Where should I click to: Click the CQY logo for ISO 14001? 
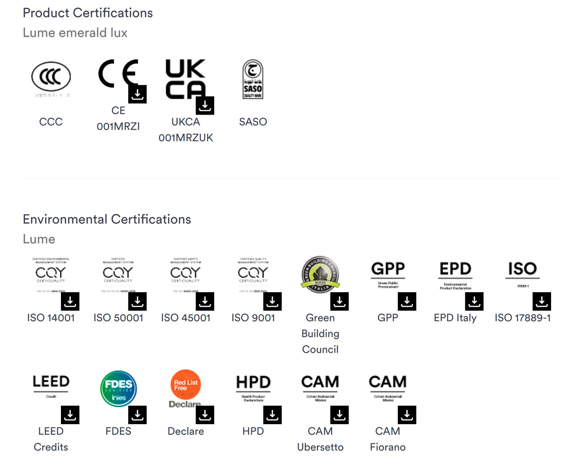tap(51, 274)
